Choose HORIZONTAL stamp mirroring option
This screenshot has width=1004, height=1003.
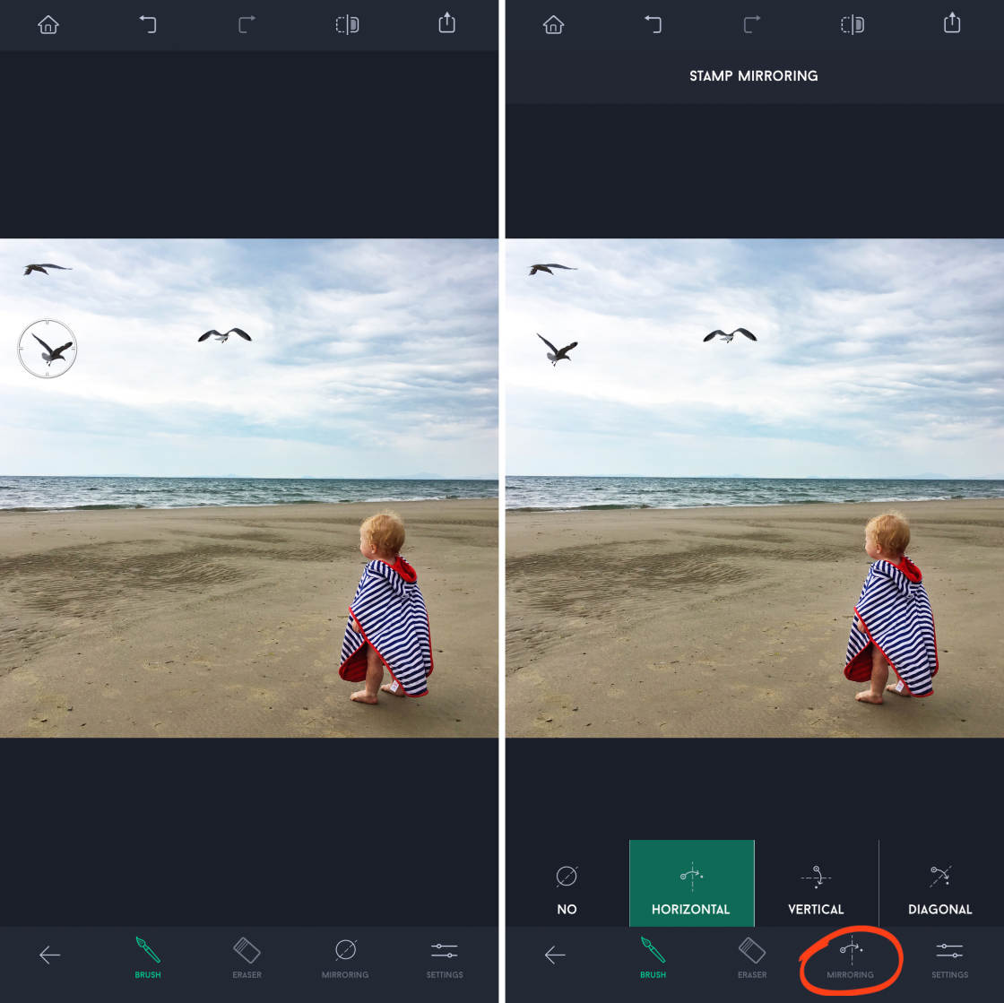(x=691, y=883)
